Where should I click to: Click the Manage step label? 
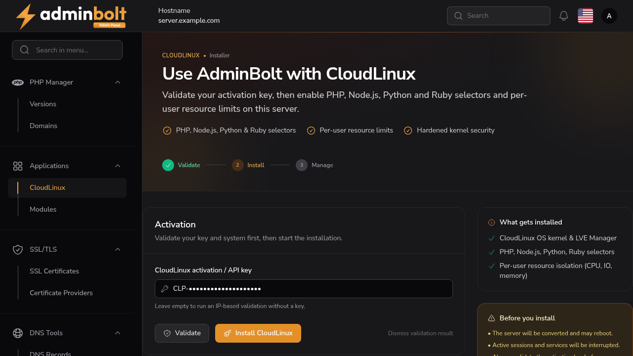pyautogui.click(x=322, y=165)
